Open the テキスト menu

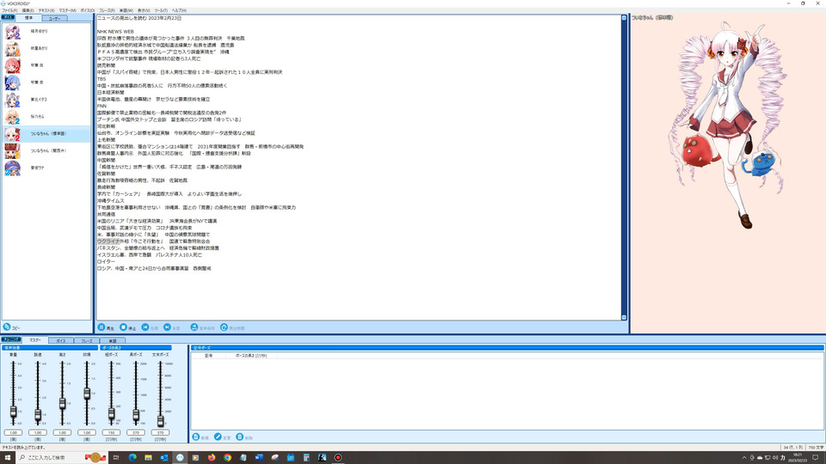pos(46,10)
